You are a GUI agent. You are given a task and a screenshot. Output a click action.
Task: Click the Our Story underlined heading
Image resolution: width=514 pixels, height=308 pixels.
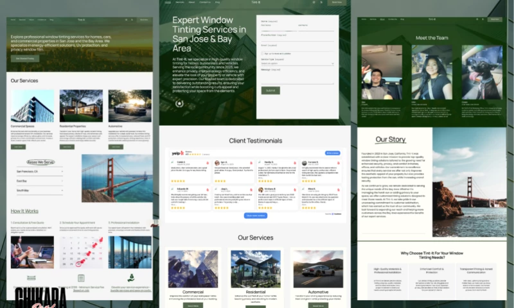coord(391,139)
